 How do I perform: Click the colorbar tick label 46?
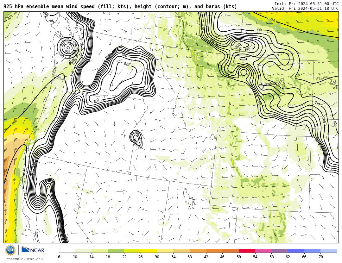click(x=222, y=257)
